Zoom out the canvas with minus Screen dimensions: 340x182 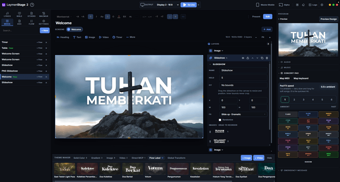pos(256,37)
